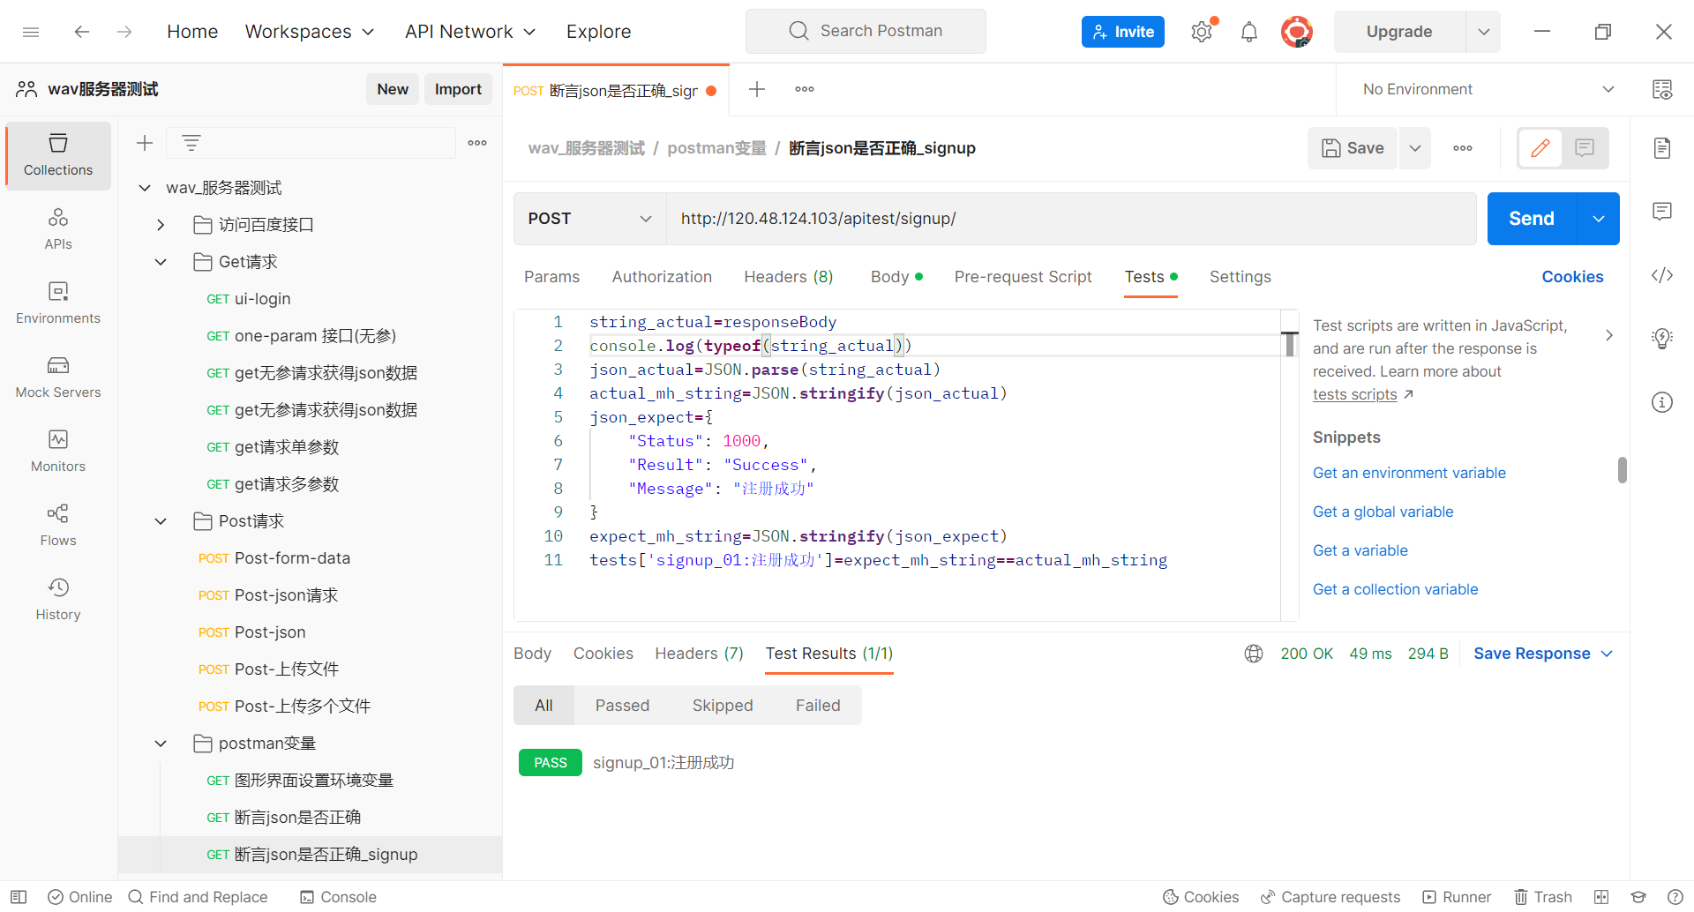Click the network globe icon in response
This screenshot has height=912, width=1694.
tap(1254, 654)
